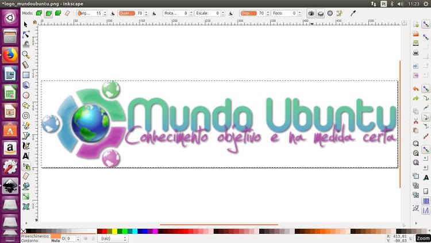Pick the cyan swatch in palette

[x=135, y=231]
